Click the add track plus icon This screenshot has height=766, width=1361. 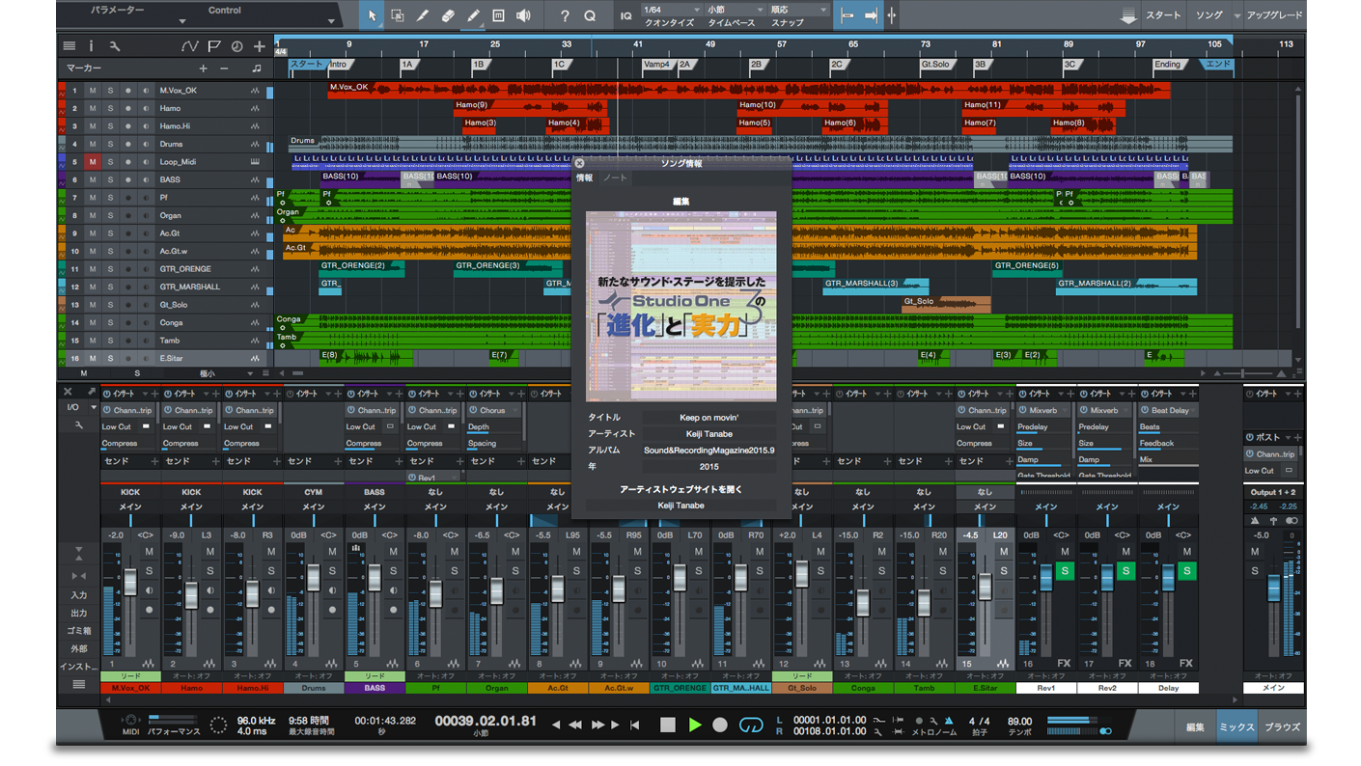pyautogui.click(x=260, y=46)
